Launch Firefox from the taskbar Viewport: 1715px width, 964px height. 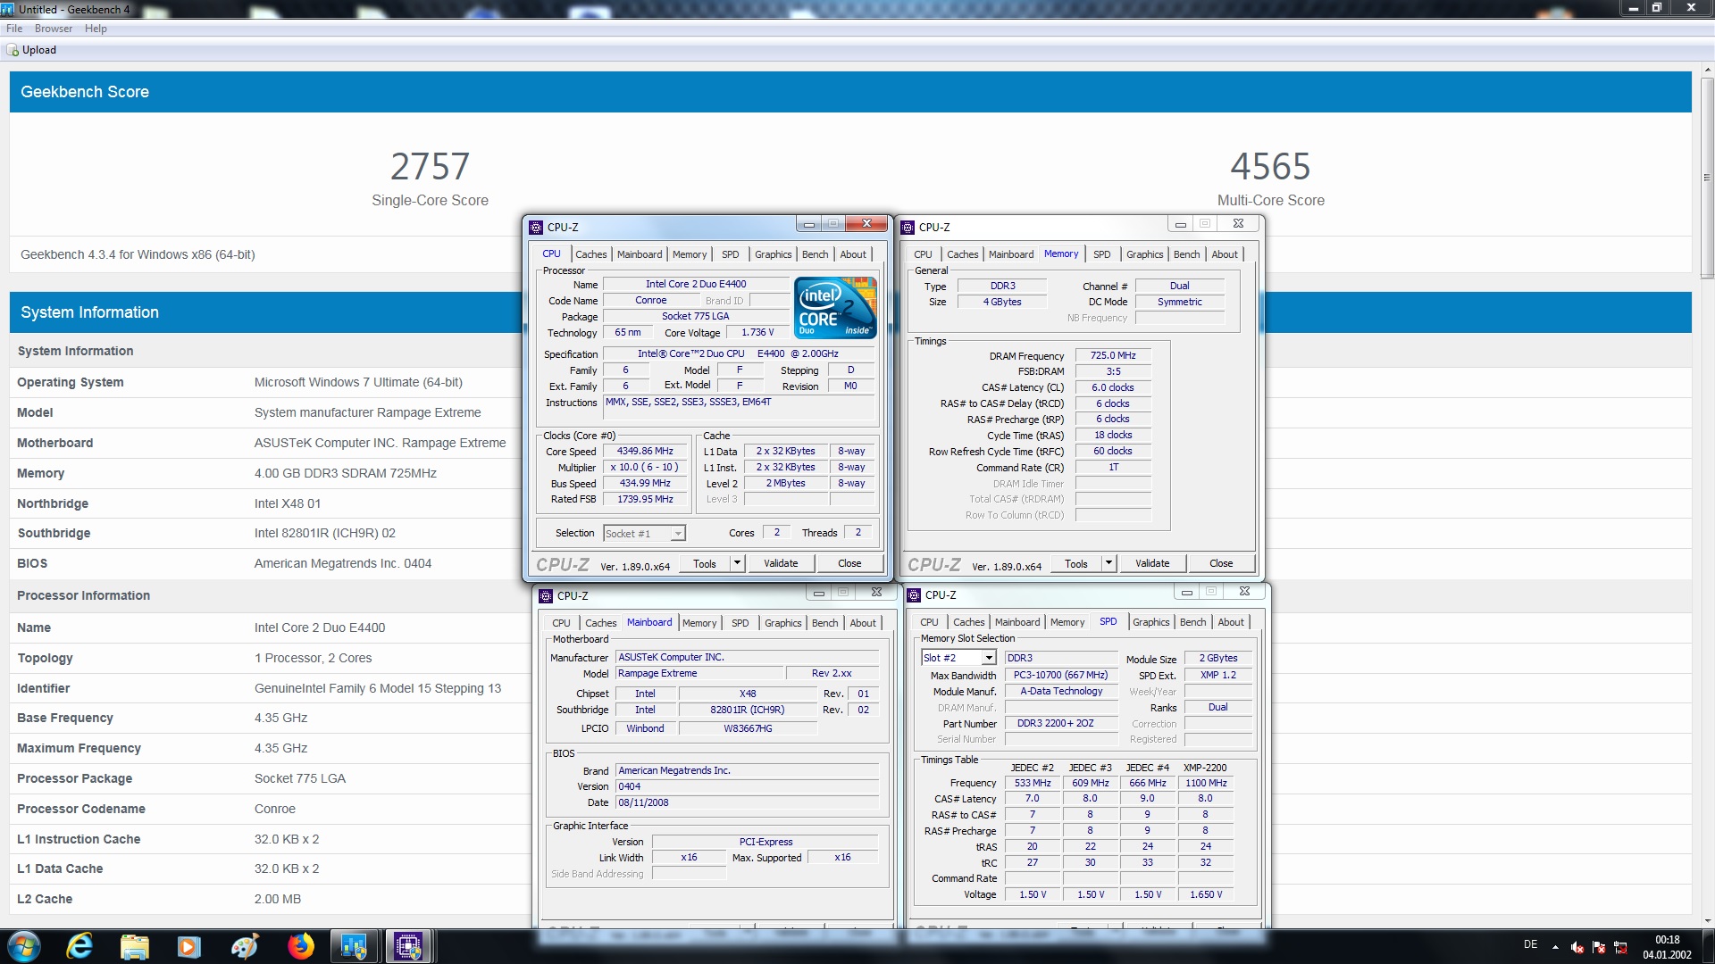click(301, 946)
